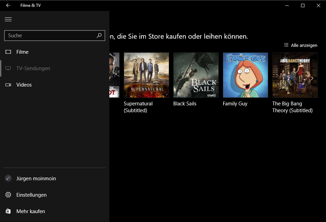Maximize the Filme & TV window
The height and width of the screenshot is (222, 326).
[303, 5]
